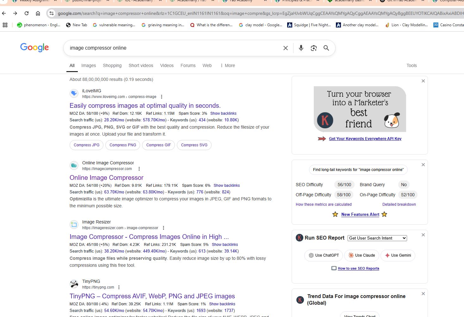Click the iLoveIMG heart favicon
This screenshot has height=317, width=464.
pos(74,94)
